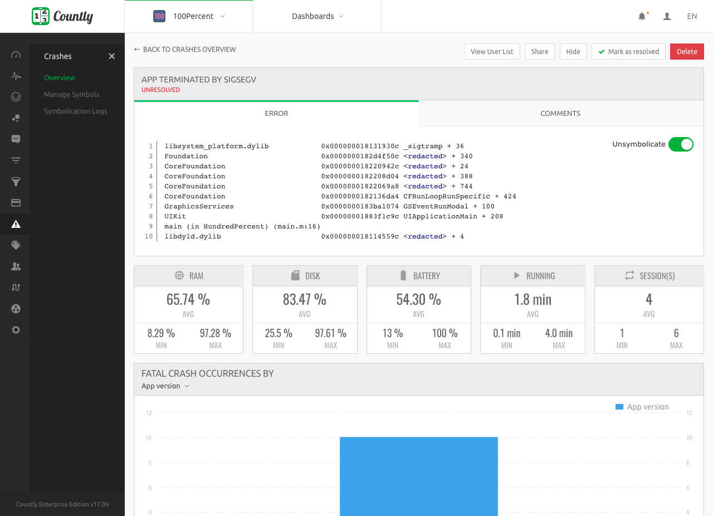
Task: Open the App version selector dropdown
Action: pyautogui.click(x=165, y=386)
